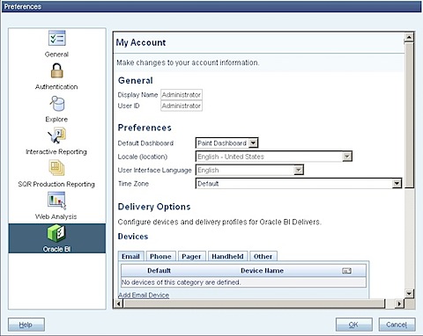Click the horizontal scrollbar left arrow
The image size is (423, 336).
tap(118, 303)
